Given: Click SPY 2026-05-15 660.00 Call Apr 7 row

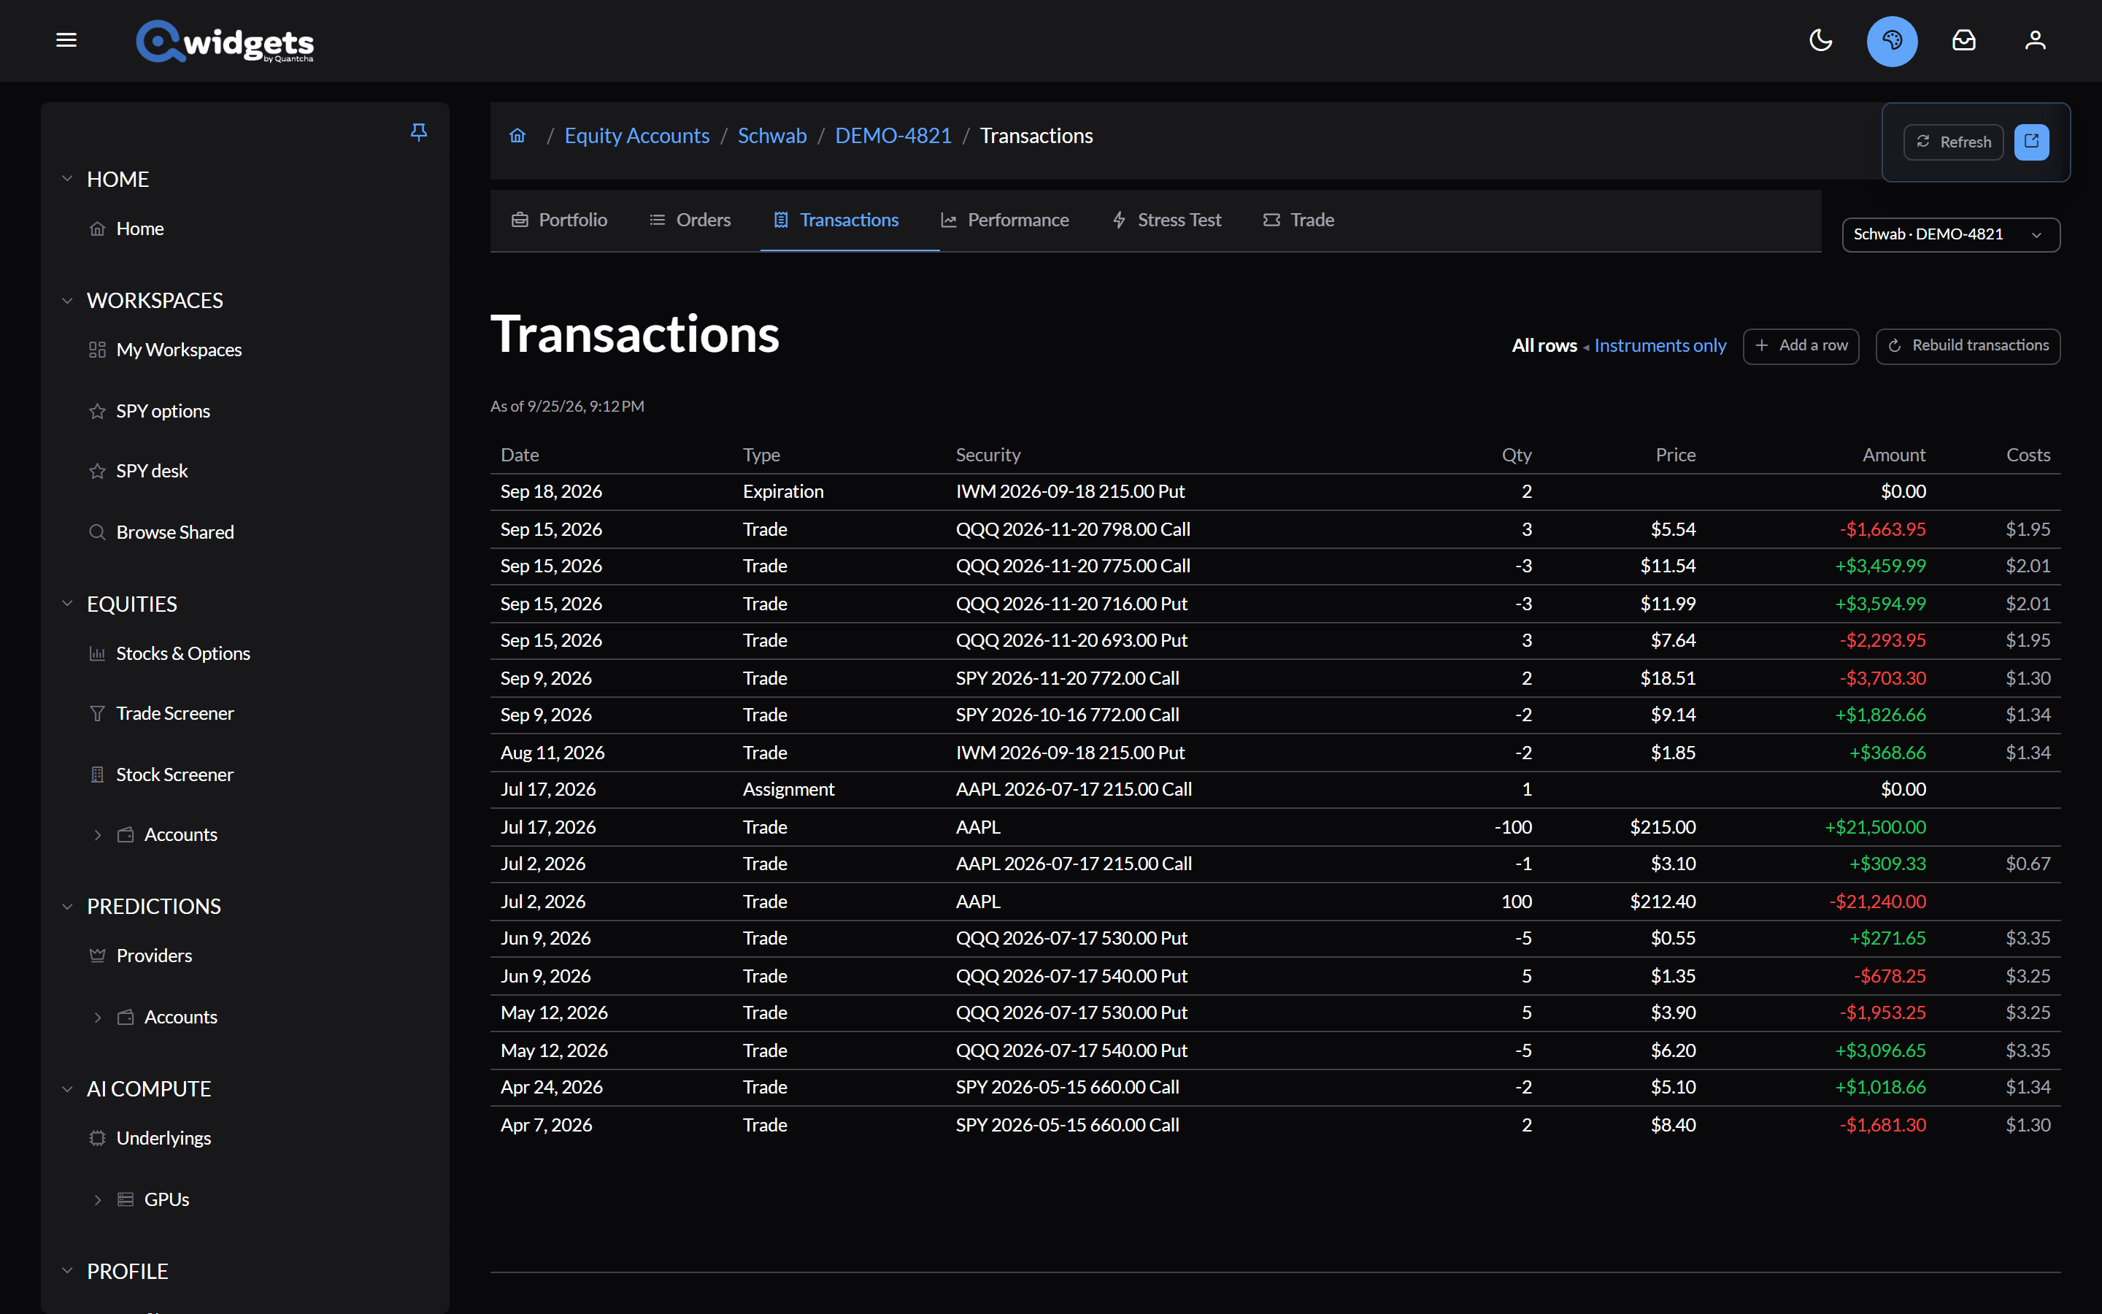Looking at the screenshot, I should click(x=1275, y=1124).
